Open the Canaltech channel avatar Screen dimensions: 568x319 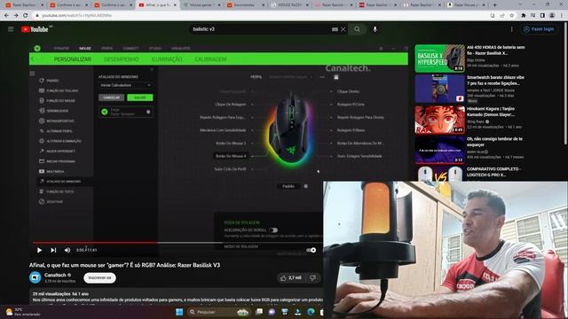pyautogui.click(x=35, y=277)
